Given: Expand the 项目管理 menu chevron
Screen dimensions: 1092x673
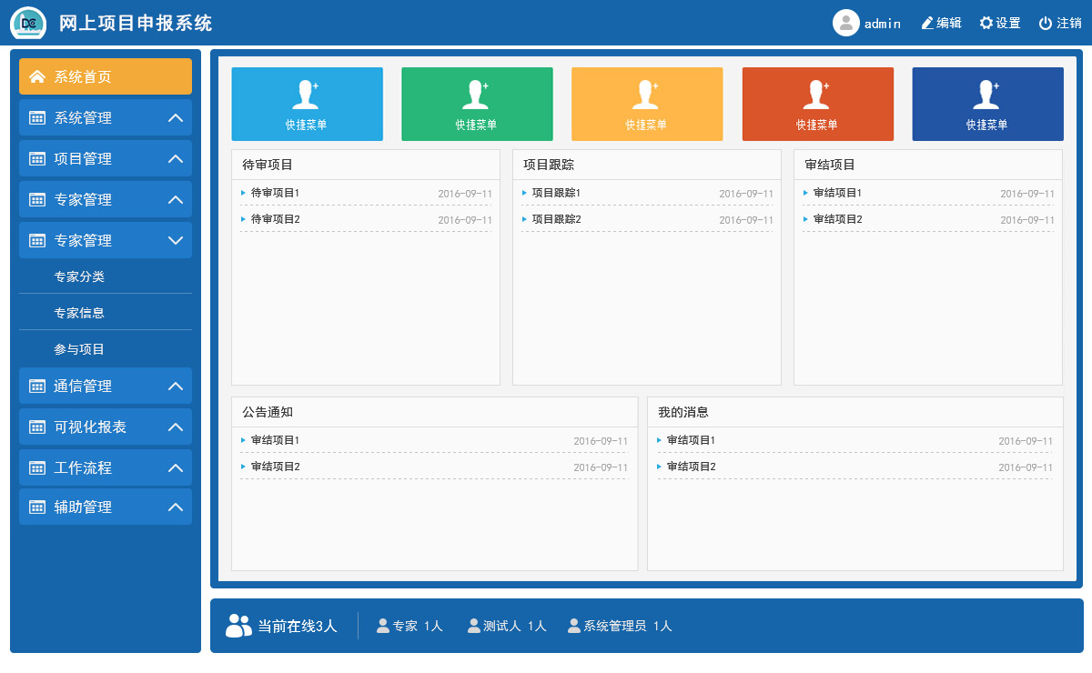Looking at the screenshot, I should (x=176, y=159).
